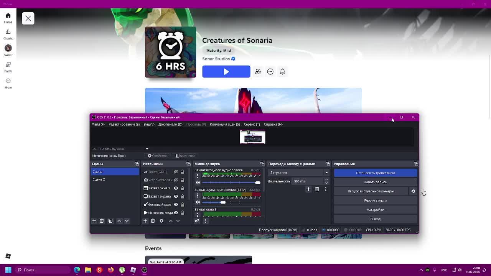Hide the Захват экрана source
The height and width of the screenshot is (276, 491).
(176, 196)
